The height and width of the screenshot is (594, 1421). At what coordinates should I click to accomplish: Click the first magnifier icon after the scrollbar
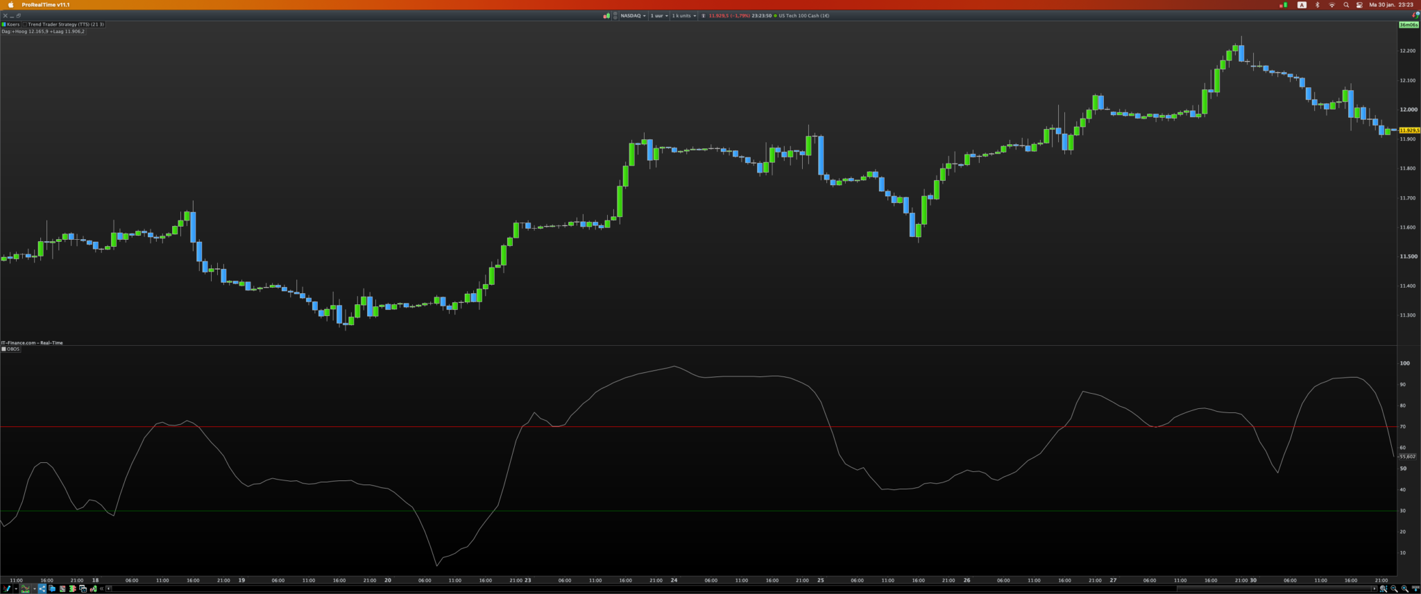pyautogui.click(x=1384, y=588)
